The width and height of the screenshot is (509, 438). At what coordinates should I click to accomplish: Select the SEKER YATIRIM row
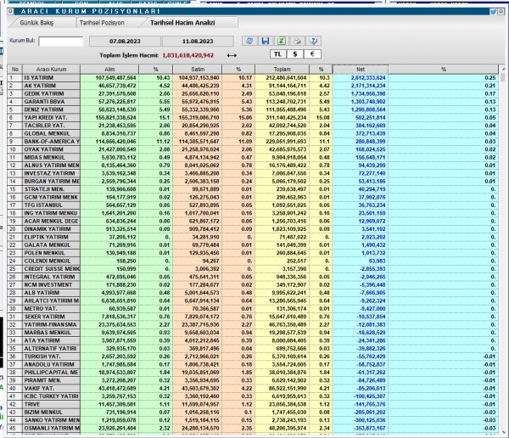pyautogui.click(x=253, y=317)
